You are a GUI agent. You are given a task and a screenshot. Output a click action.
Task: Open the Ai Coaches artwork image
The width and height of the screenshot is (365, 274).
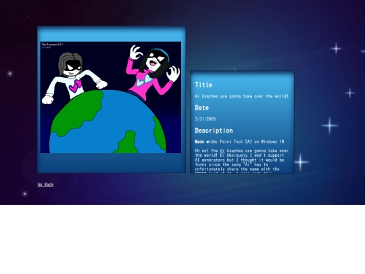coord(111,97)
